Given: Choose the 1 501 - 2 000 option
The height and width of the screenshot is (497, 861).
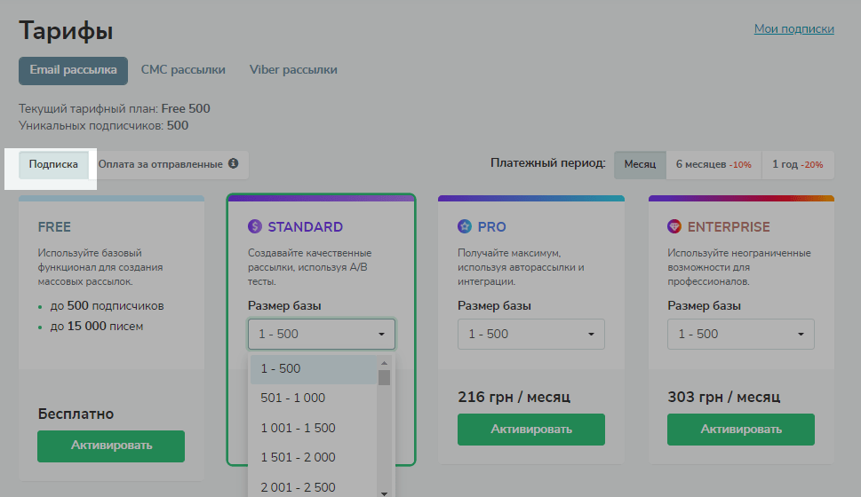Looking at the screenshot, I should 298,457.
